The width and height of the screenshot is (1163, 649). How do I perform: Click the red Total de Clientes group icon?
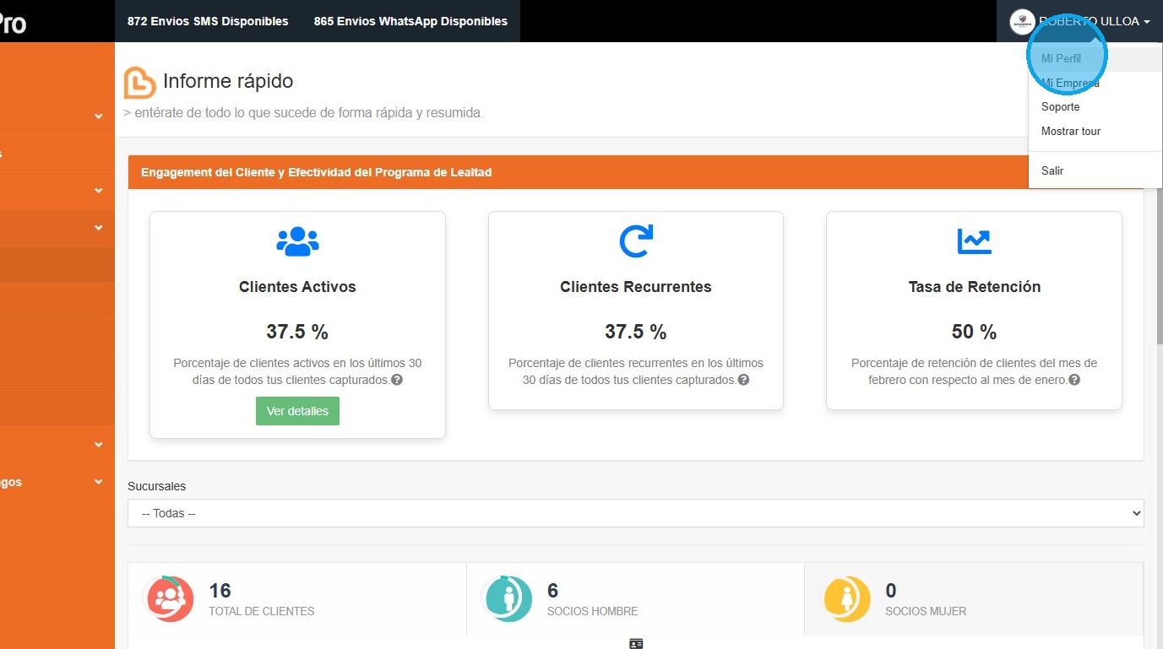tap(170, 598)
